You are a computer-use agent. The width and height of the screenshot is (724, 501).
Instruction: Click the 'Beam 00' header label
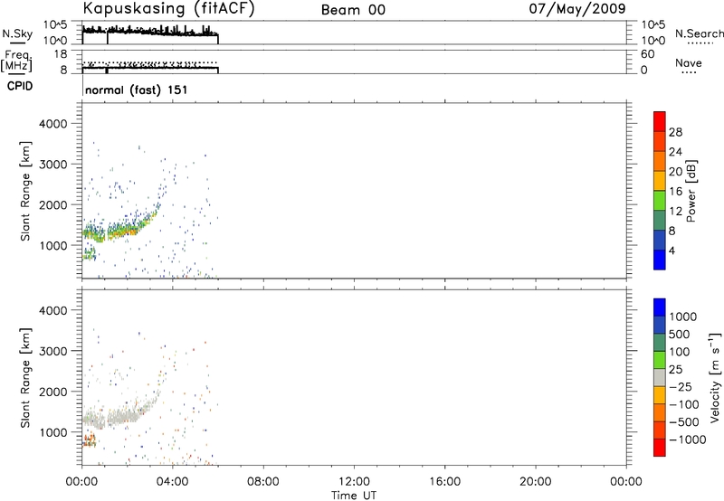[353, 10]
